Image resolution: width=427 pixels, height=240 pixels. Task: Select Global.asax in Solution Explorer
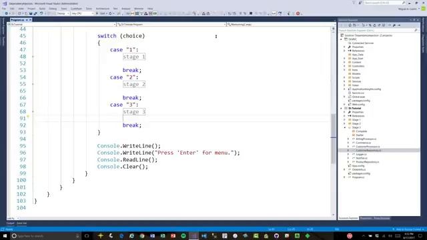[x=358, y=97]
